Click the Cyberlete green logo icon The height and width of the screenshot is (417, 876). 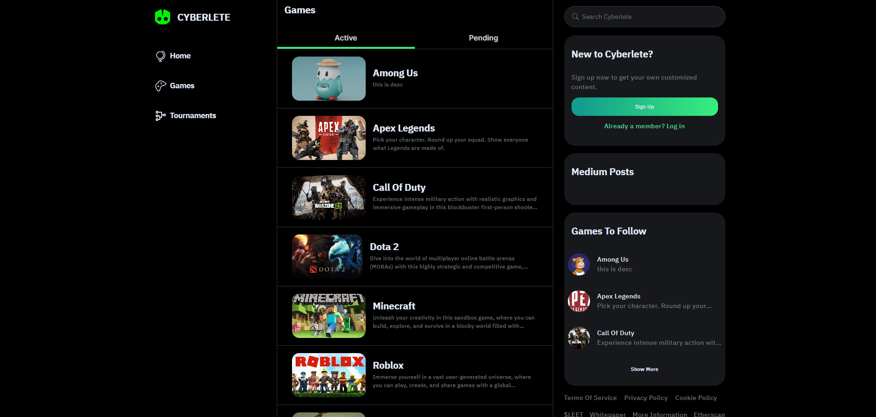tap(163, 17)
